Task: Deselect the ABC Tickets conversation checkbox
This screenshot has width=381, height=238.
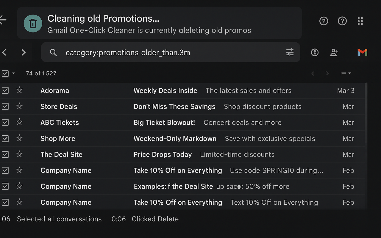Action: pyautogui.click(x=5, y=122)
